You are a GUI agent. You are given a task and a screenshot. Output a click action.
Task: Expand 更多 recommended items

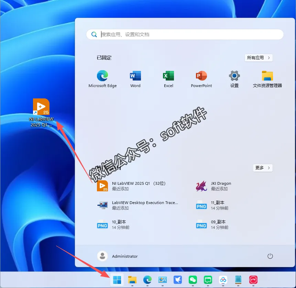click(263, 168)
